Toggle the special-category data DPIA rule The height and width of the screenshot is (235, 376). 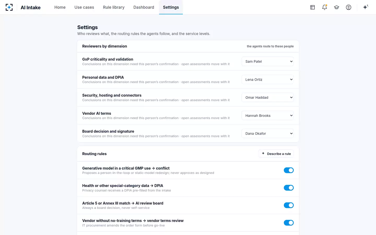pyautogui.click(x=289, y=188)
